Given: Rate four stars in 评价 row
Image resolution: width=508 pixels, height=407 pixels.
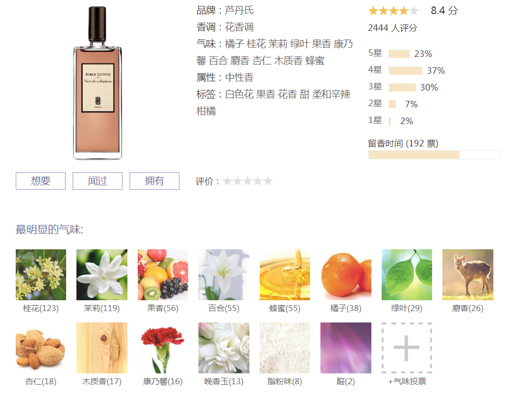Looking at the screenshot, I should coord(258,181).
